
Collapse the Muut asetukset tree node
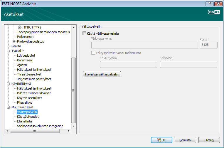click(x=8, y=107)
